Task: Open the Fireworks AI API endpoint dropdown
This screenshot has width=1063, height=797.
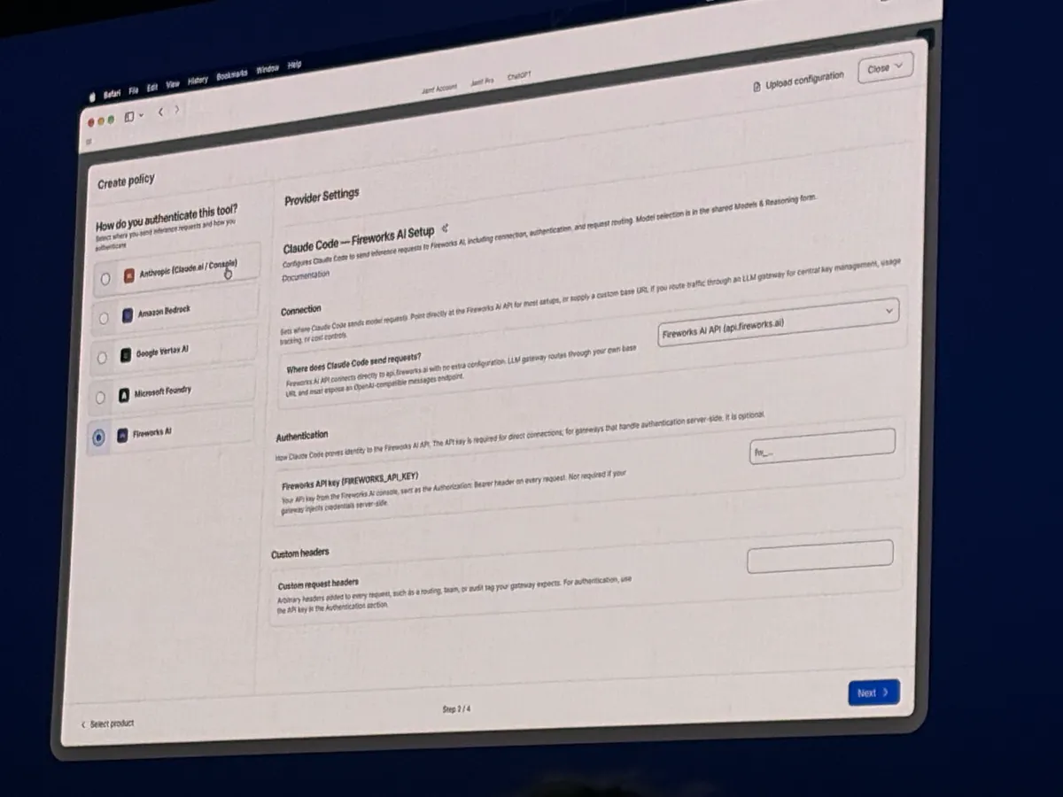Action: pos(778,319)
